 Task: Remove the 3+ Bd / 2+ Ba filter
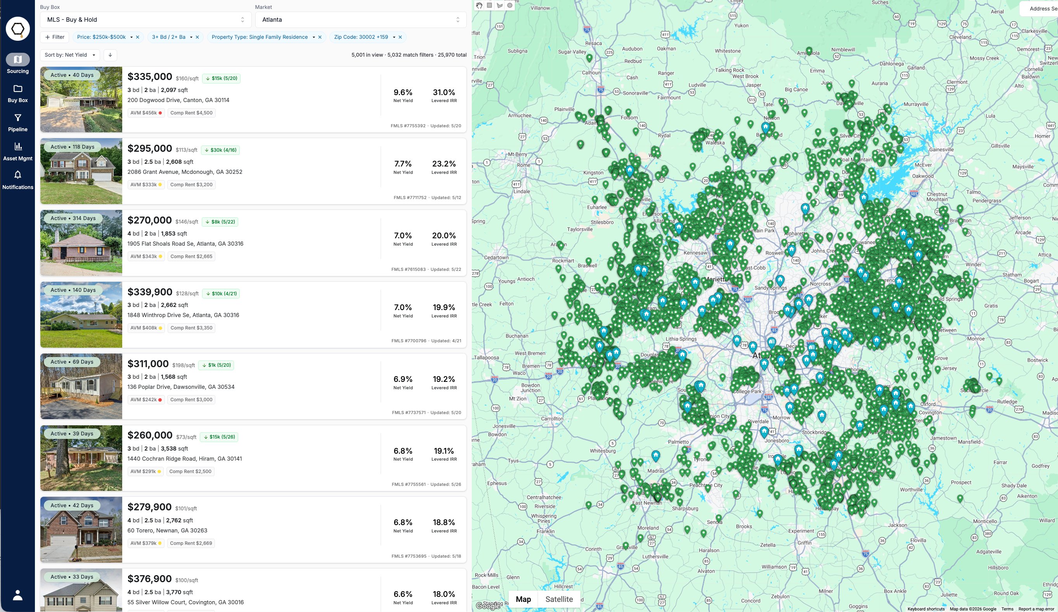click(x=197, y=37)
